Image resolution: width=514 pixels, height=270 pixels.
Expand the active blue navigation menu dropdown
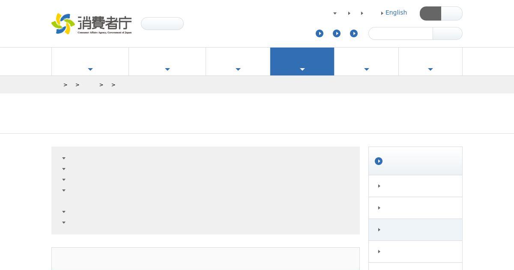(x=302, y=62)
